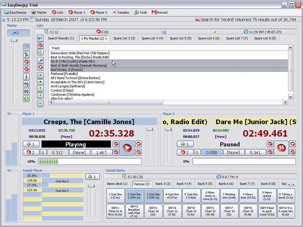The image size is (303, 227).
Task: Open the Player 2 menu
Action: coord(99,12)
